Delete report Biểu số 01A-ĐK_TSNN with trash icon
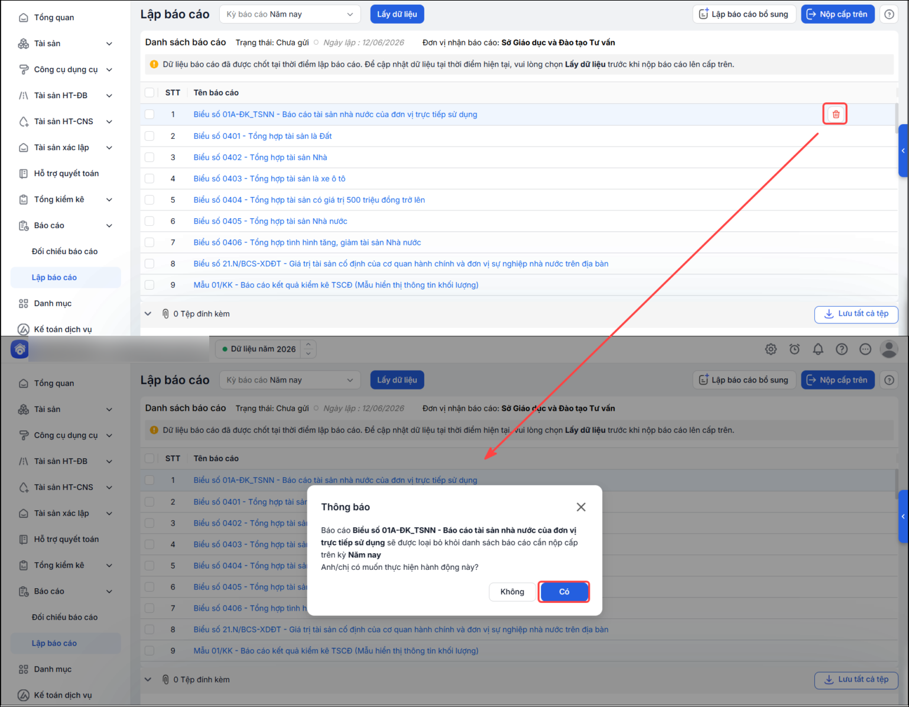The width and height of the screenshot is (909, 707). (x=835, y=114)
